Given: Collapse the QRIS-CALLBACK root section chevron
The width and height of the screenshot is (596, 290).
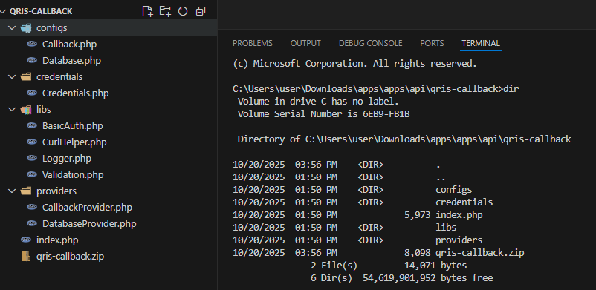Looking at the screenshot, I should coord(4,11).
